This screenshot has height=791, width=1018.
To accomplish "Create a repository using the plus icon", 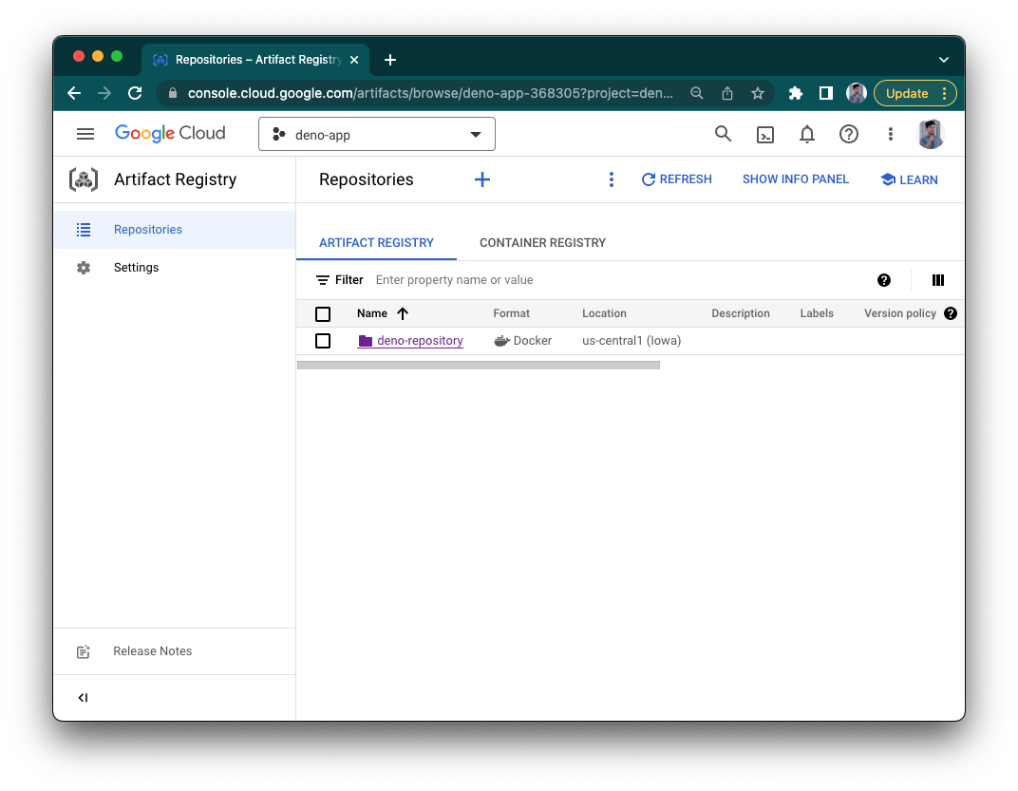I will click(482, 179).
